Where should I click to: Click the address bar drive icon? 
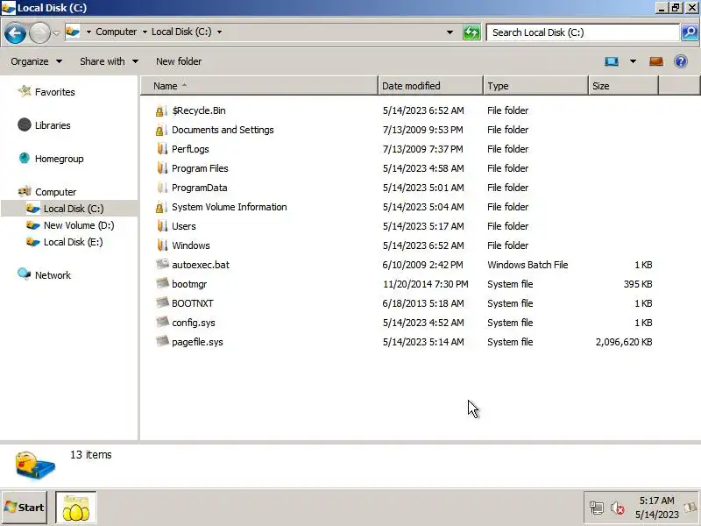click(x=73, y=32)
